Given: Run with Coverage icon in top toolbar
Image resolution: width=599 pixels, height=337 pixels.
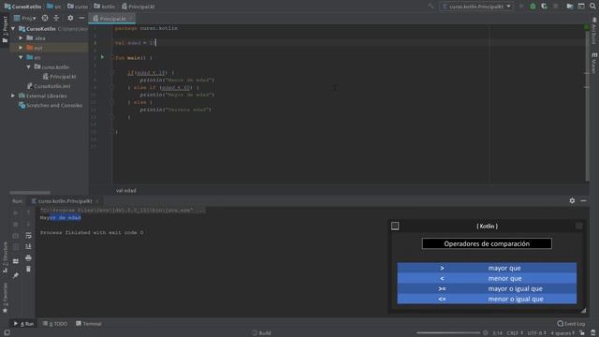Looking at the screenshot, I should [x=544, y=7].
